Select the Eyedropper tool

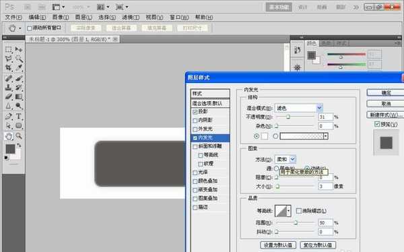click(x=19, y=68)
